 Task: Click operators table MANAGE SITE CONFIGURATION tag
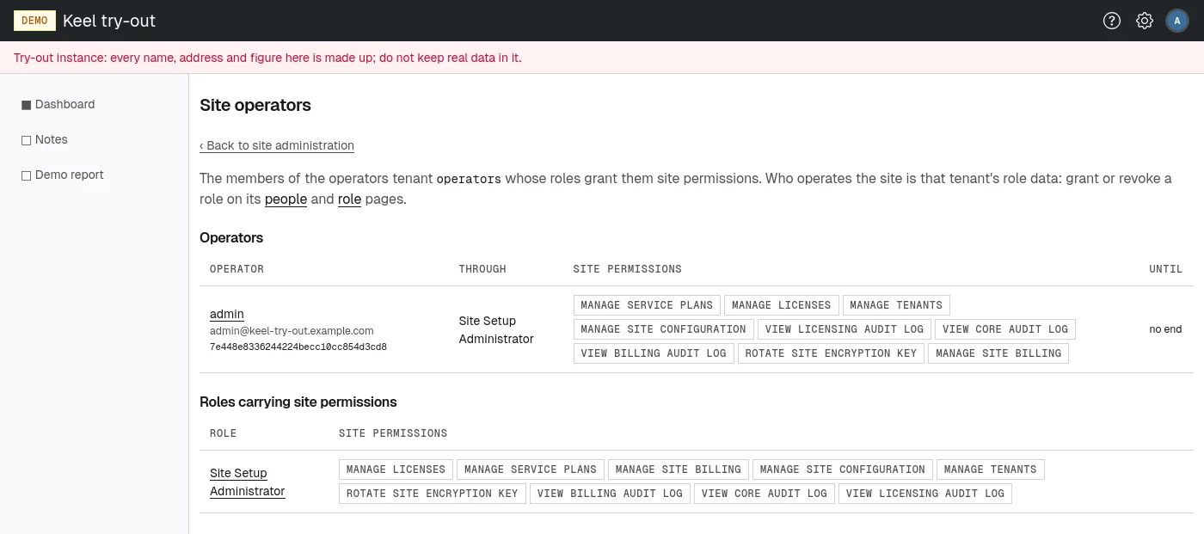click(664, 329)
